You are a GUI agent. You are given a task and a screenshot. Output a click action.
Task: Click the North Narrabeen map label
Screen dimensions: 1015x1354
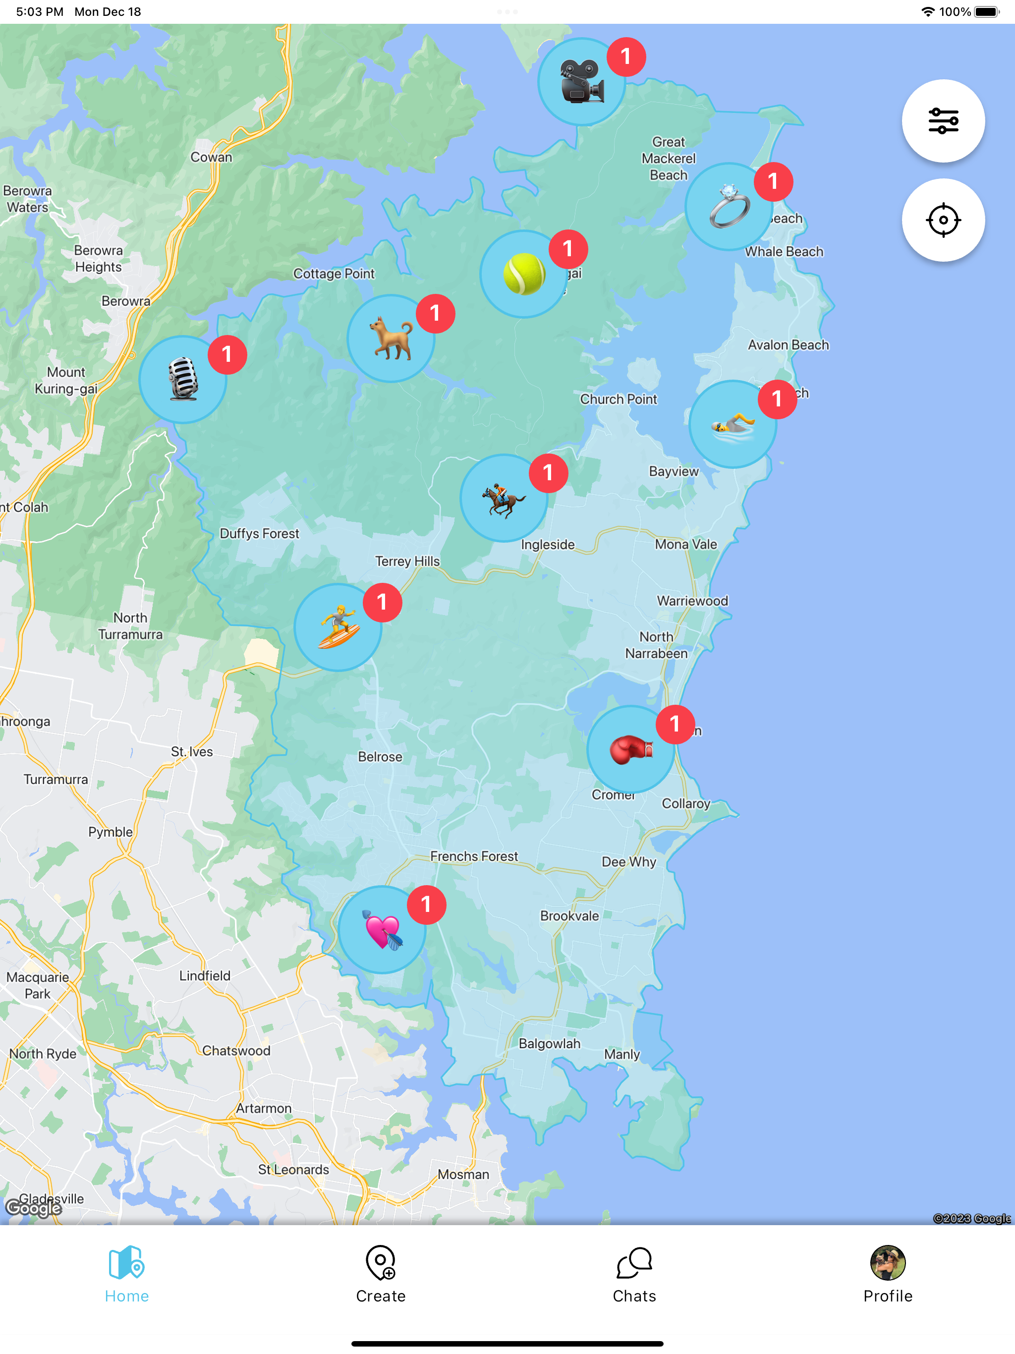point(656,645)
